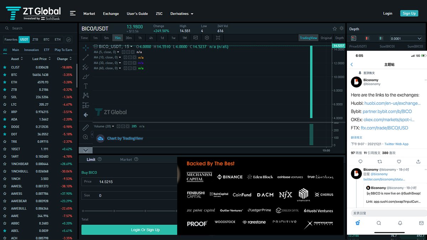Open the Twitter notifications bell icon
Screen dimensions: 427x240
click(x=400, y=223)
